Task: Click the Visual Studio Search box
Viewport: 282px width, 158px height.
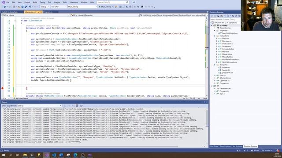Action: coord(113,2)
